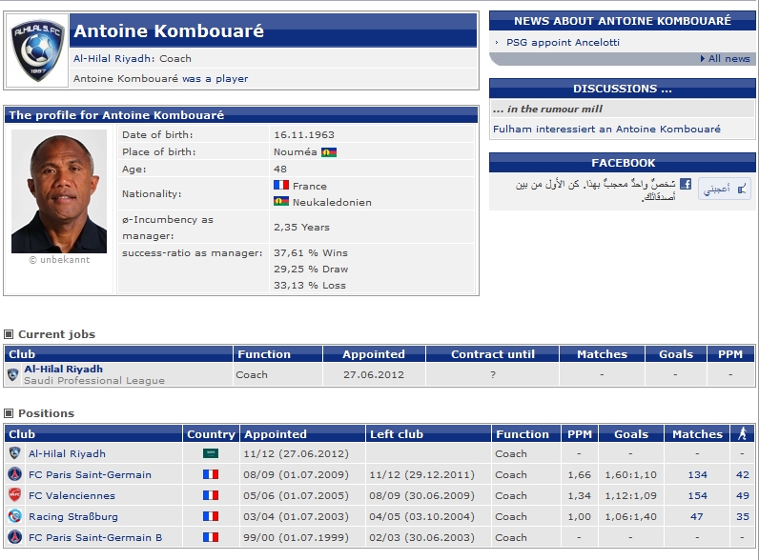Click Facebook like button with thumbs-up
759x560 pixels.
[x=725, y=189]
